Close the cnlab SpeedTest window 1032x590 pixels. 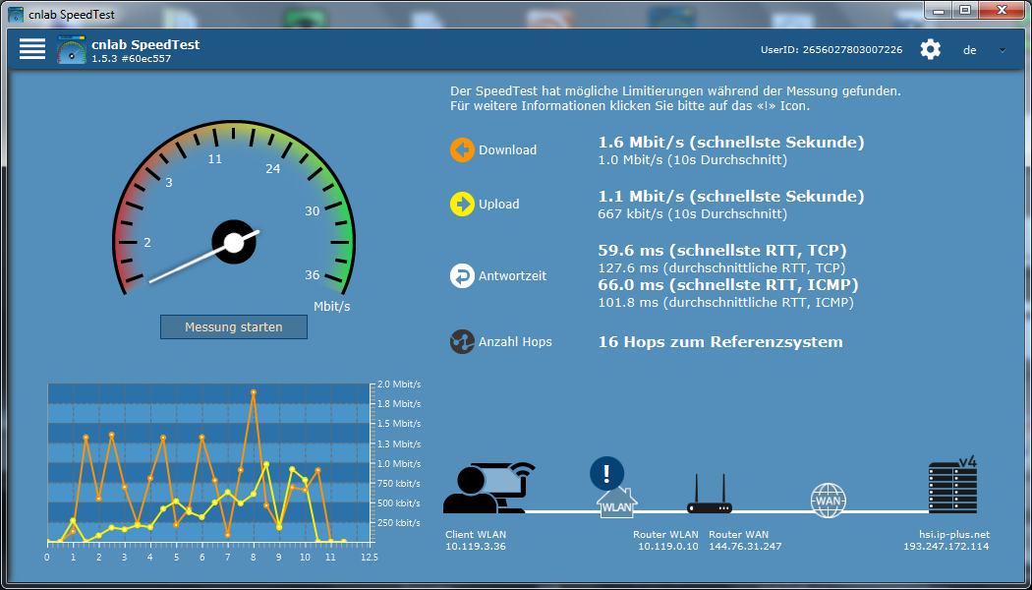(x=1002, y=9)
